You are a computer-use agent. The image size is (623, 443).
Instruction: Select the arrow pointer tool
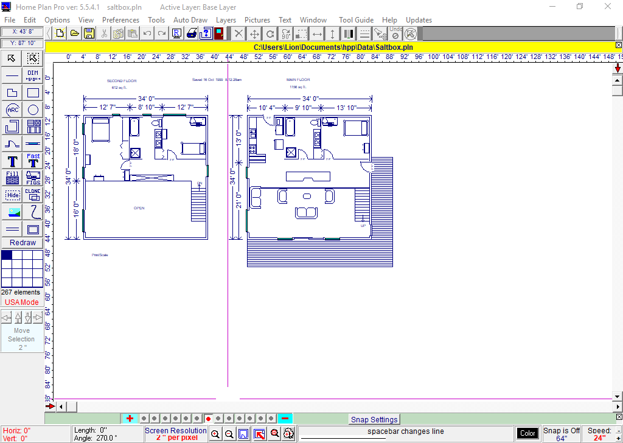(x=12, y=58)
